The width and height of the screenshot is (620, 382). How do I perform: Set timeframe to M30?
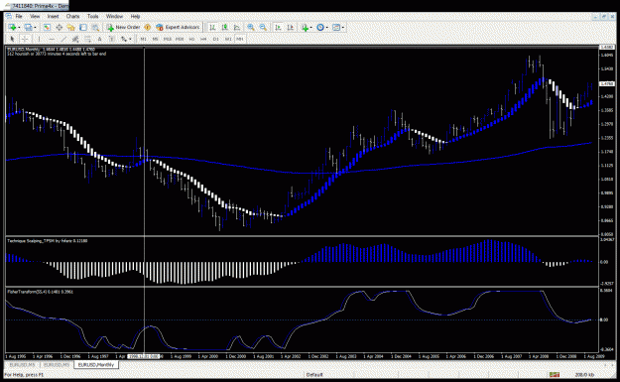point(180,39)
